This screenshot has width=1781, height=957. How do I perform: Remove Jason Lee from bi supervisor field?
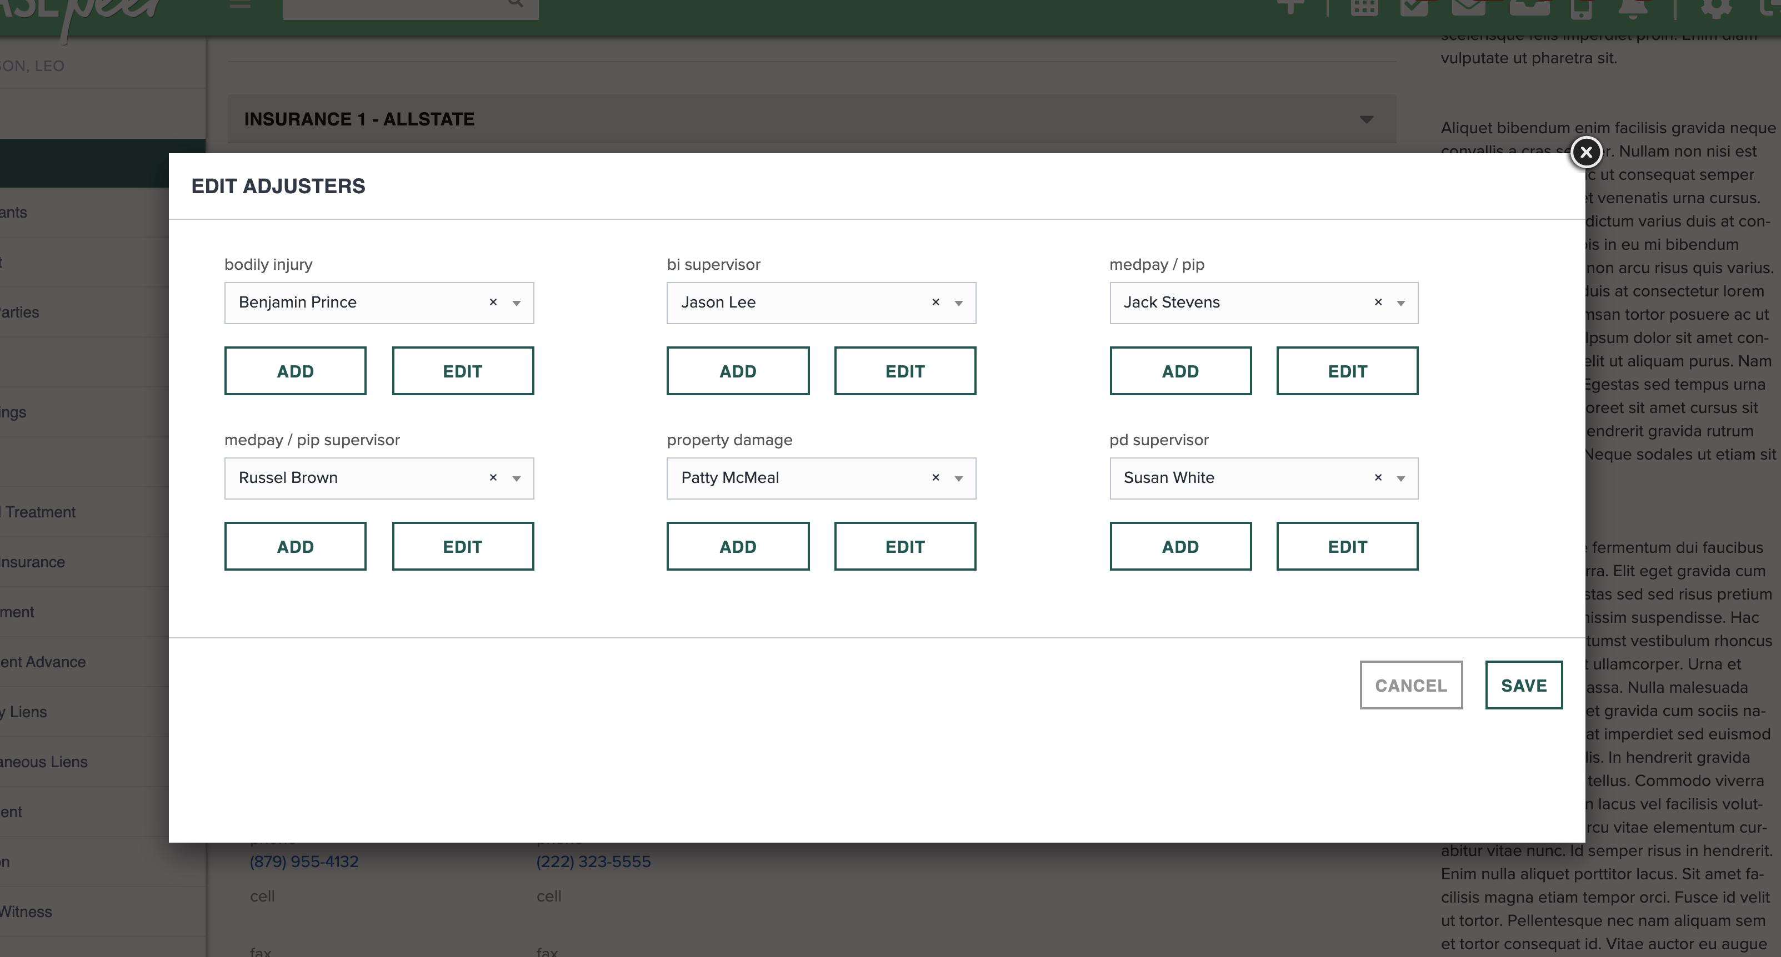(x=935, y=303)
